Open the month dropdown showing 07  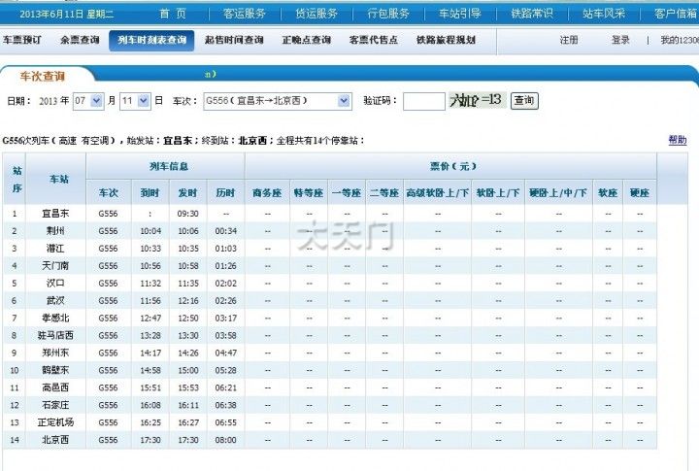[88, 101]
